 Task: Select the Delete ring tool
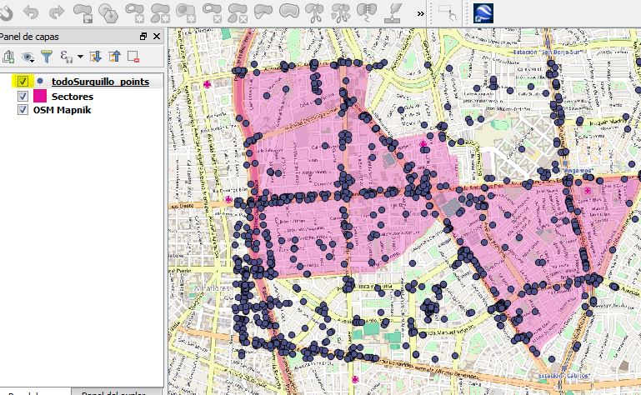click(212, 13)
